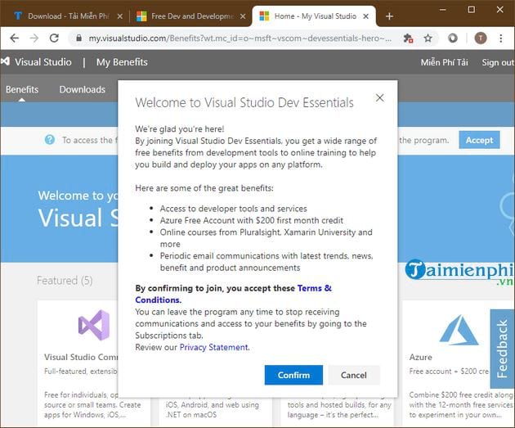Click the Azure logo icon
Viewport: 515px width, 428px height.
coord(459,330)
